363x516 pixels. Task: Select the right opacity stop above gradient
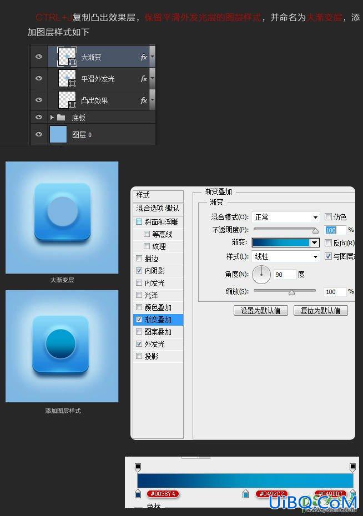[x=352, y=467]
